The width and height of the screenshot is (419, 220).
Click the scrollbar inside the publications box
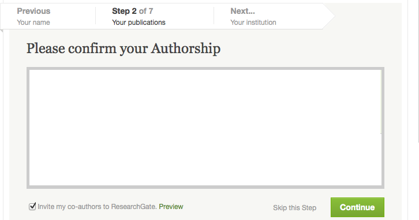click(x=381, y=102)
